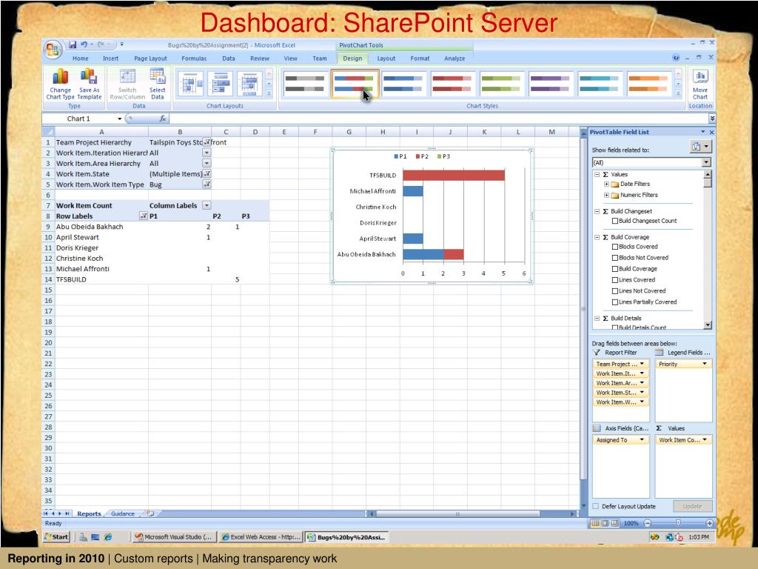Apply the second chart layout thumbnail
The width and height of the screenshot is (758, 569).
coord(221,83)
